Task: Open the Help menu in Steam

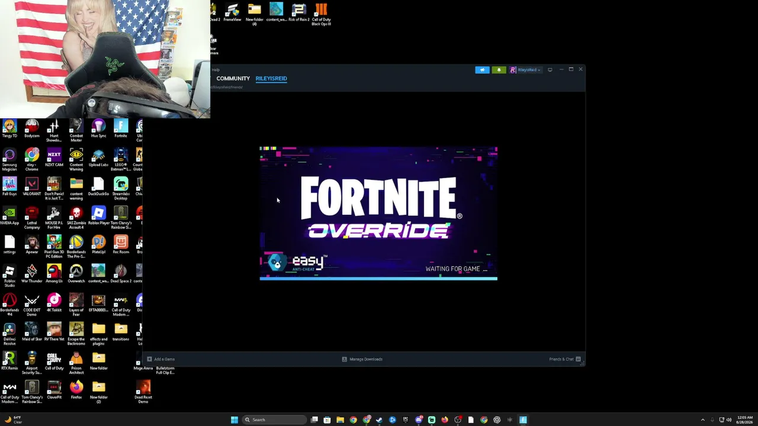Action: [x=216, y=70]
